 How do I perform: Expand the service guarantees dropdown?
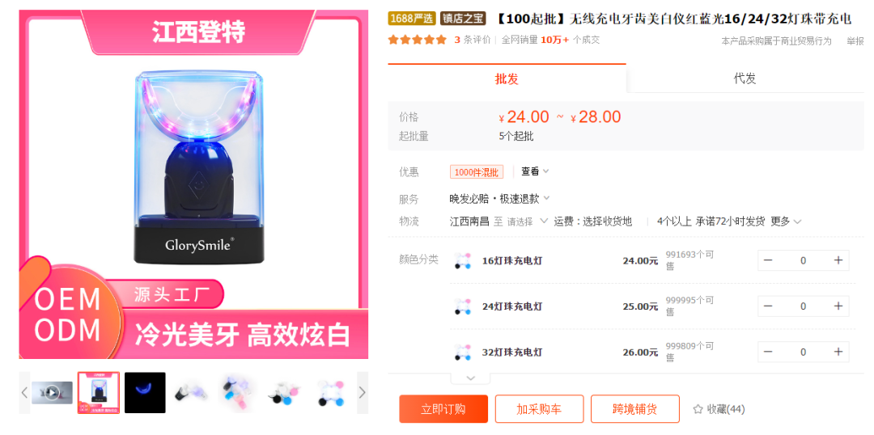tap(500, 198)
